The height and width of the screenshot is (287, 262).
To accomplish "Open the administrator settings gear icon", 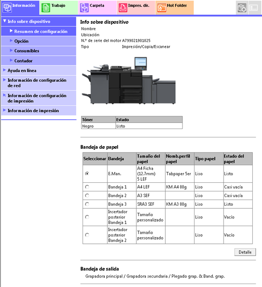I will point(242,8).
